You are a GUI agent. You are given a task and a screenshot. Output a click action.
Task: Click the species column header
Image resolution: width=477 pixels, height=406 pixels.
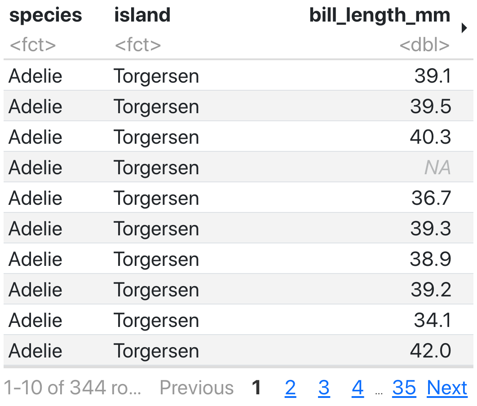tap(45, 16)
